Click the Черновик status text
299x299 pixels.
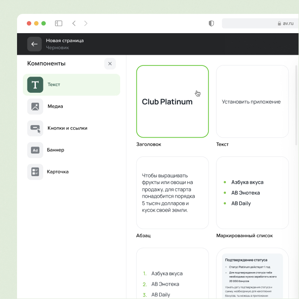click(x=57, y=48)
